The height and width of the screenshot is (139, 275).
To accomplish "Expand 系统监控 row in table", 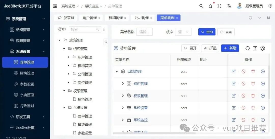I will point(123,120).
